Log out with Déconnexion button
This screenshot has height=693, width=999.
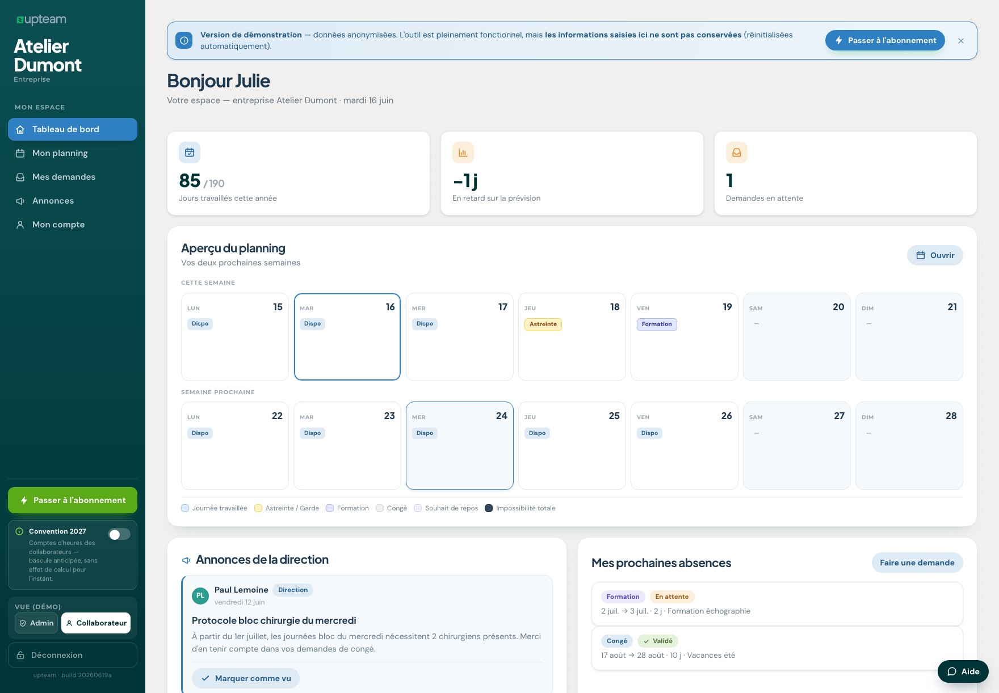pyautogui.click(x=73, y=655)
